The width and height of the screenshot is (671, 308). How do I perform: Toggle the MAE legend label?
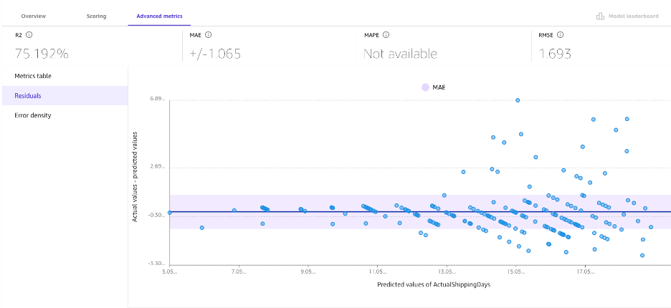coord(439,87)
